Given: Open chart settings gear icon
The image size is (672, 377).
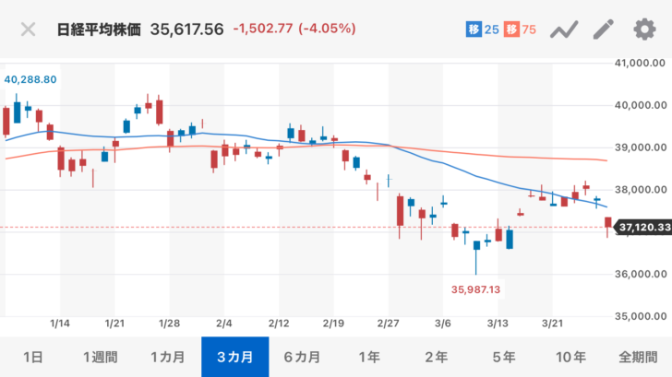Looking at the screenshot, I should click(x=643, y=29).
